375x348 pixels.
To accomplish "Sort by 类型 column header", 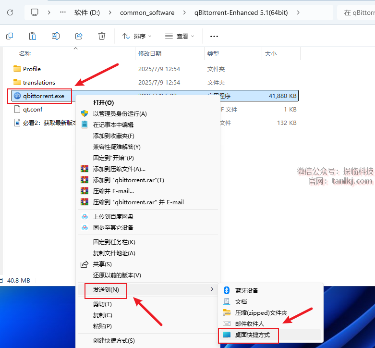I will [x=213, y=54].
